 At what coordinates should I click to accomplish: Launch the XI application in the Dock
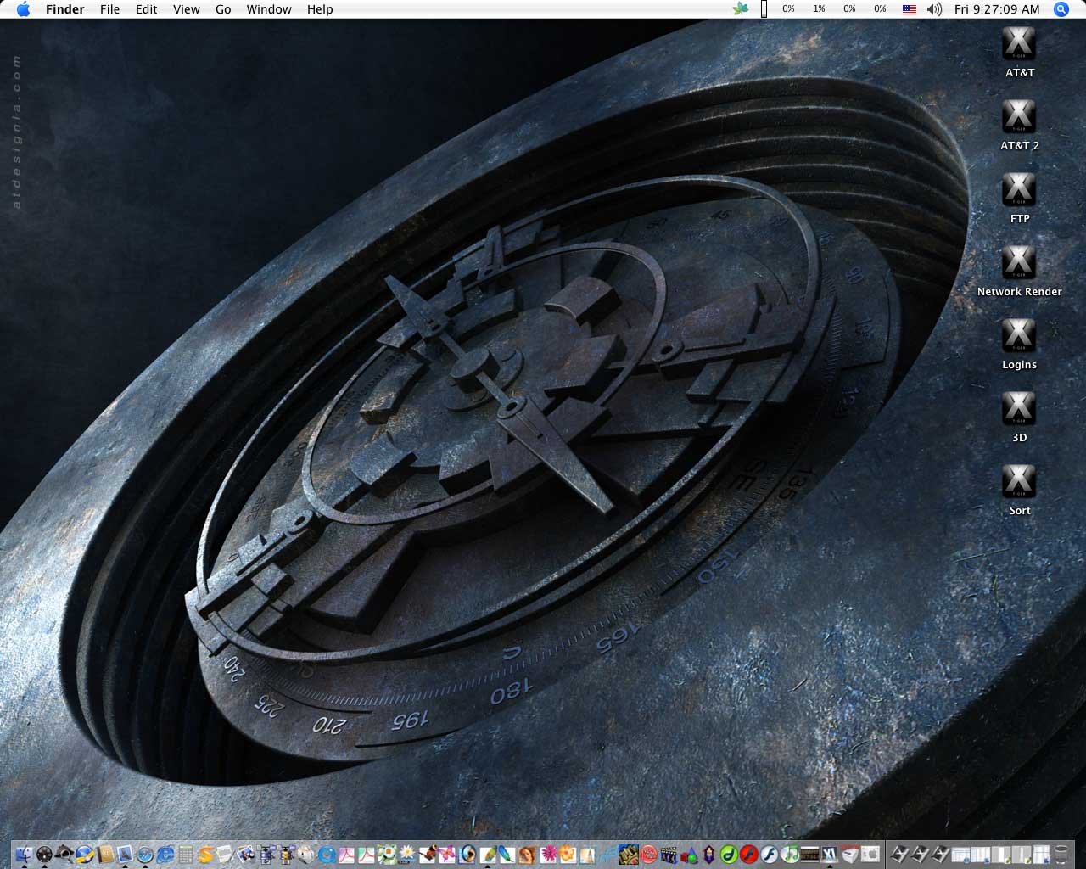point(830,854)
